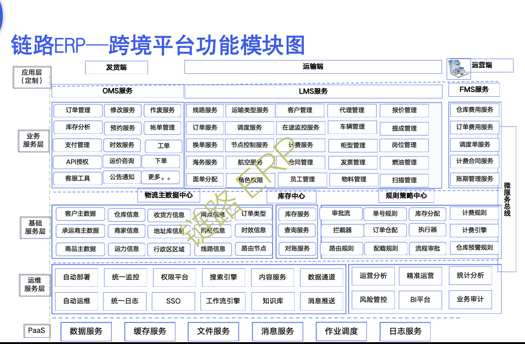Click the 计费引擎 module
The width and height of the screenshot is (525, 344).
(x=475, y=231)
